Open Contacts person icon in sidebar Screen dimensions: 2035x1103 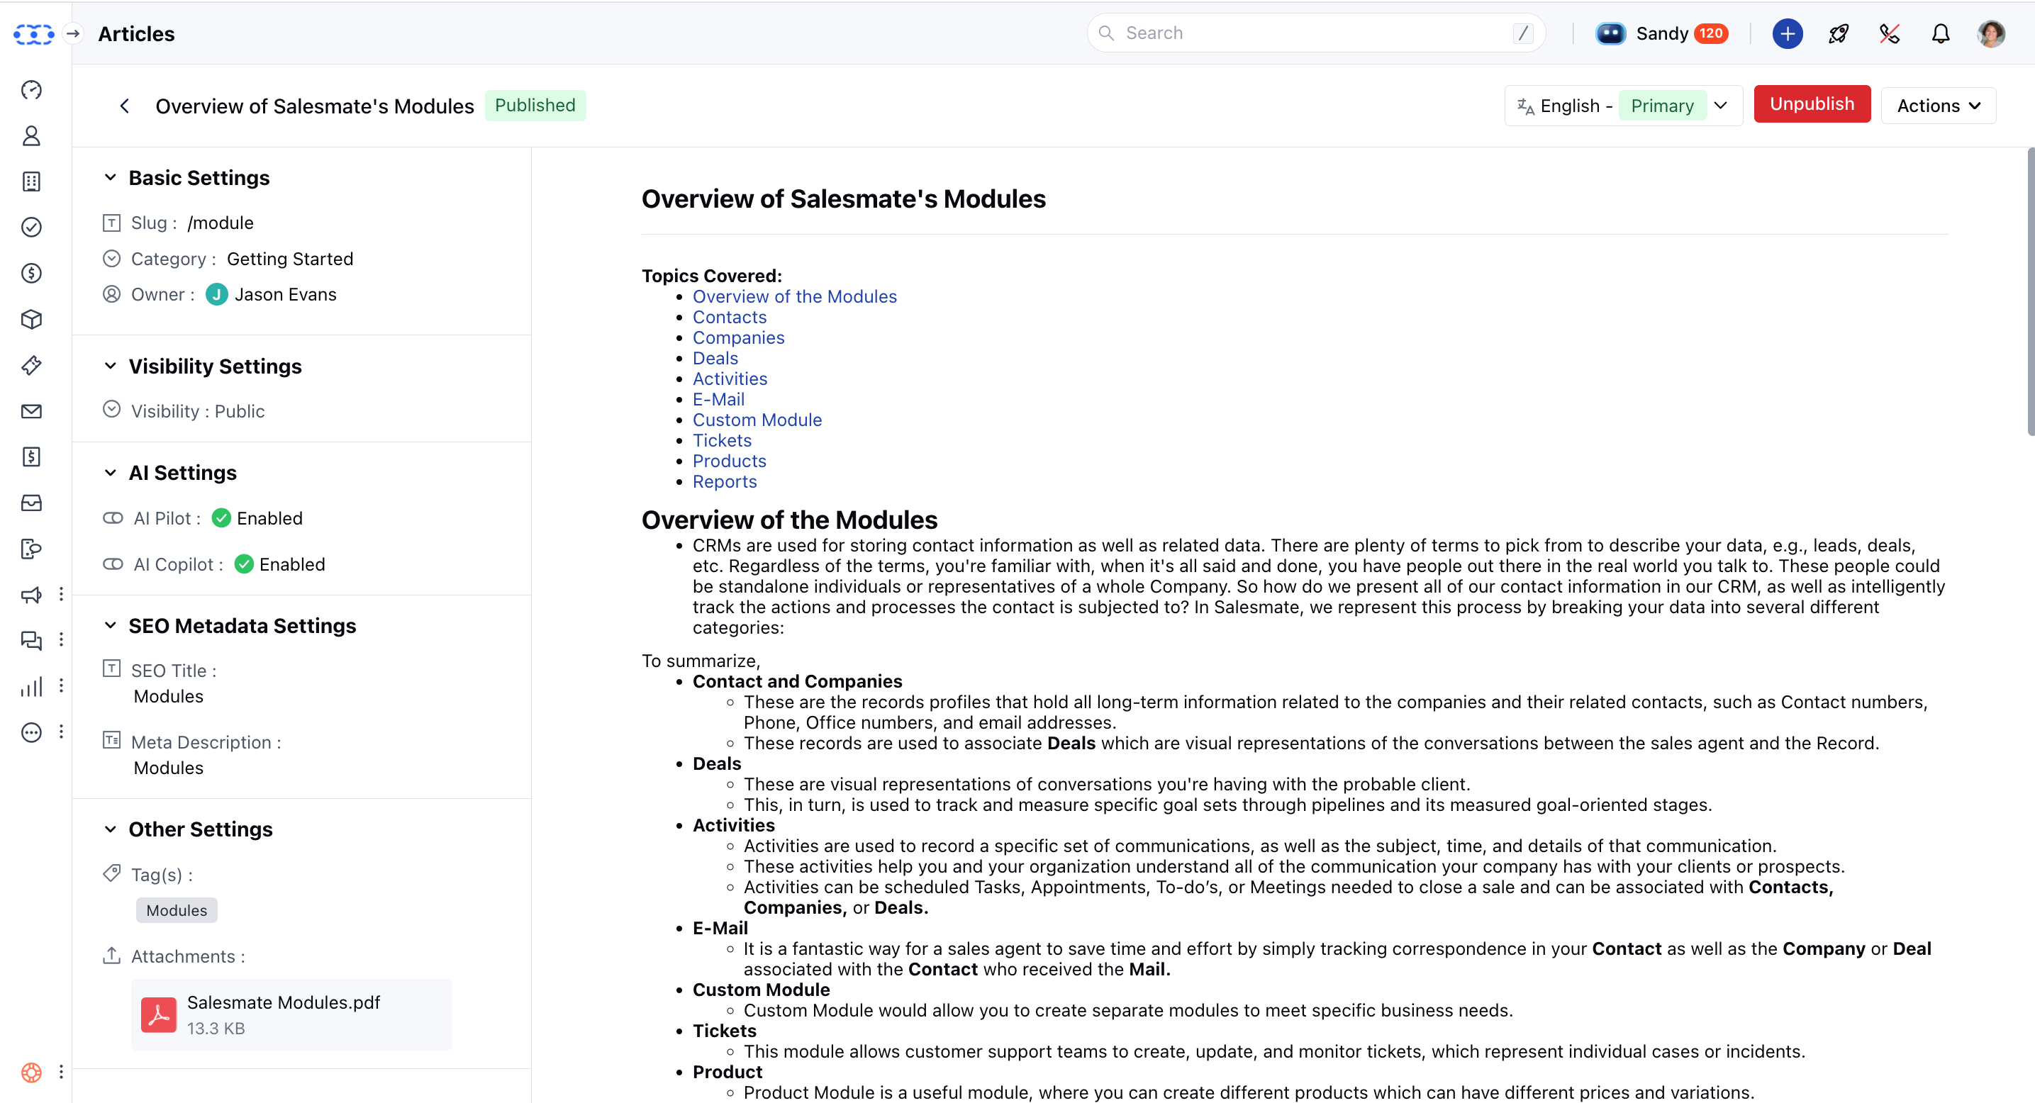pyautogui.click(x=32, y=136)
